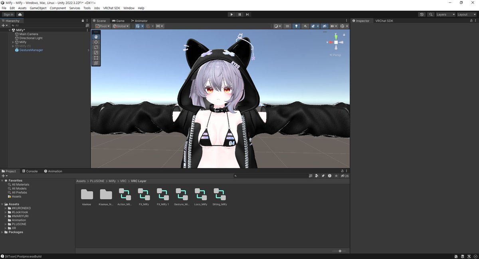
Task: Select the Rect tool in Scene
Action: [x=96, y=57]
